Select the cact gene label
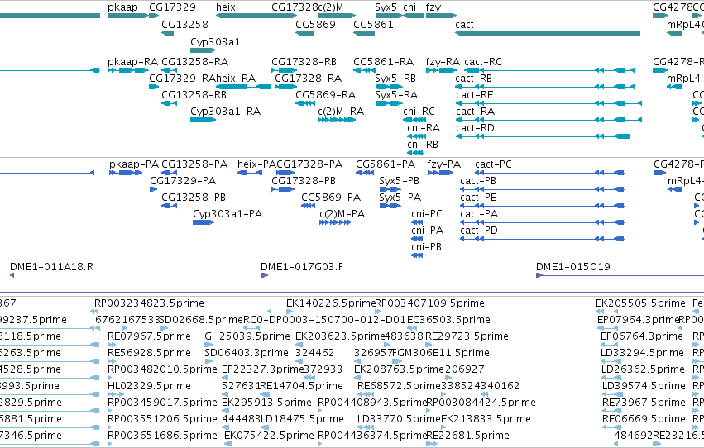The image size is (704, 448). (464, 25)
